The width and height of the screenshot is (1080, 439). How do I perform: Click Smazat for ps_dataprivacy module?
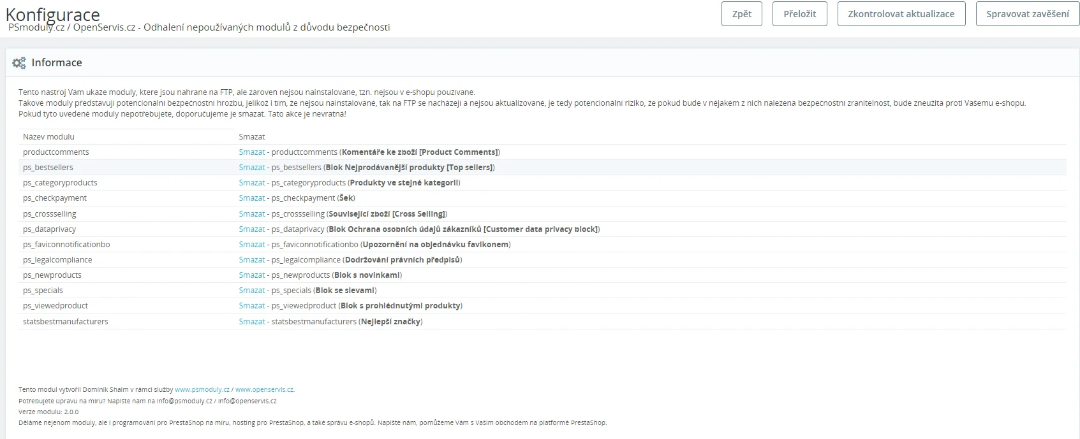point(251,229)
